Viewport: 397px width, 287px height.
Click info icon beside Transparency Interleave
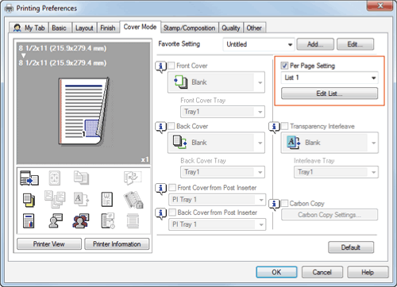pyautogui.click(x=274, y=128)
